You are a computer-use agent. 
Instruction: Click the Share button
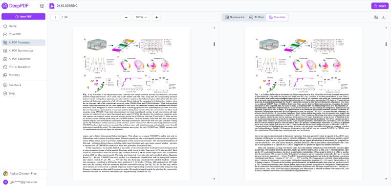380,6
